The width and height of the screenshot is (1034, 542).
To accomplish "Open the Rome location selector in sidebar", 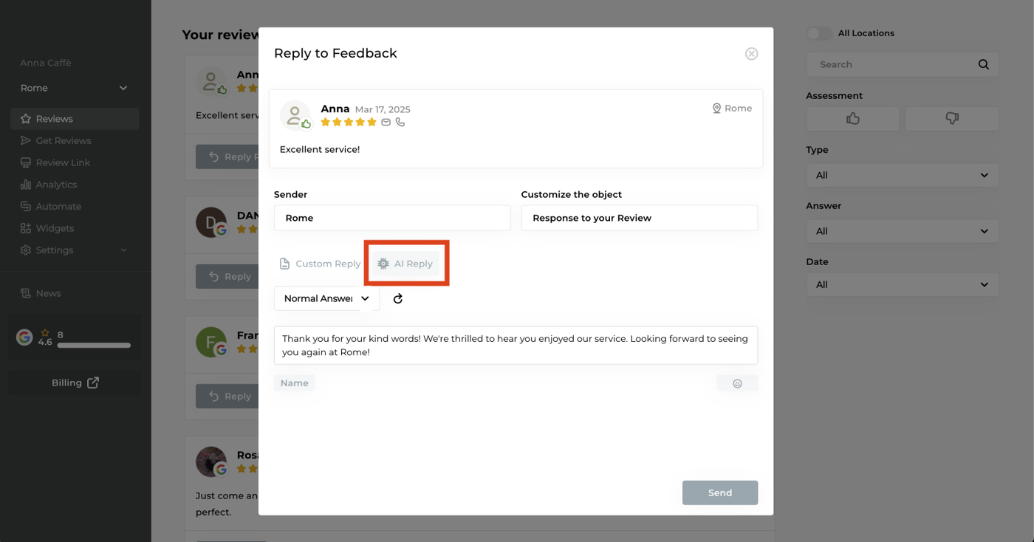I will pos(74,88).
